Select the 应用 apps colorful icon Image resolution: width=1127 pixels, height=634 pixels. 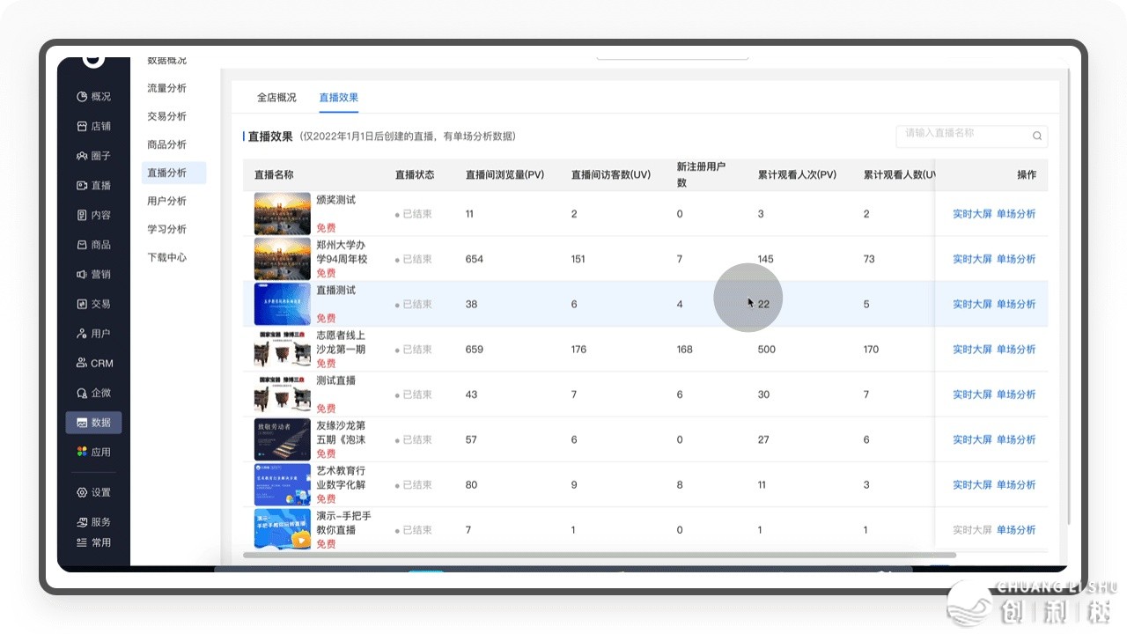coord(82,452)
